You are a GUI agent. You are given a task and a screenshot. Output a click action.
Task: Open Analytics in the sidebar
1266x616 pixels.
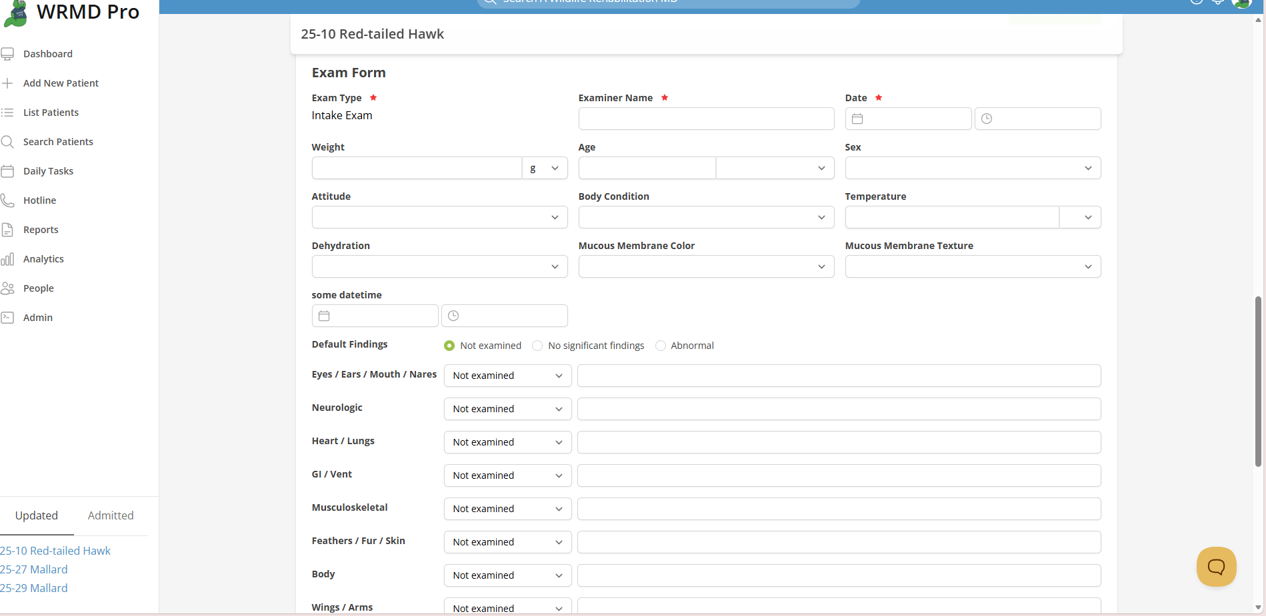pyautogui.click(x=43, y=259)
